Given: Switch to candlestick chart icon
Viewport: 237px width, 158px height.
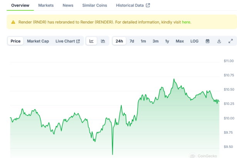Looking at the screenshot, I should click(103, 41).
